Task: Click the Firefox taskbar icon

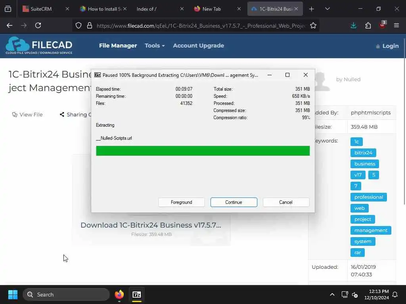Action: tap(119, 294)
